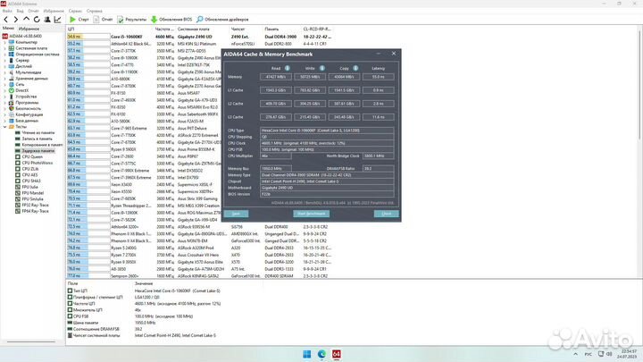Click Save in the benchmark dialog
Screen dimensions: 643x362
tap(236, 214)
